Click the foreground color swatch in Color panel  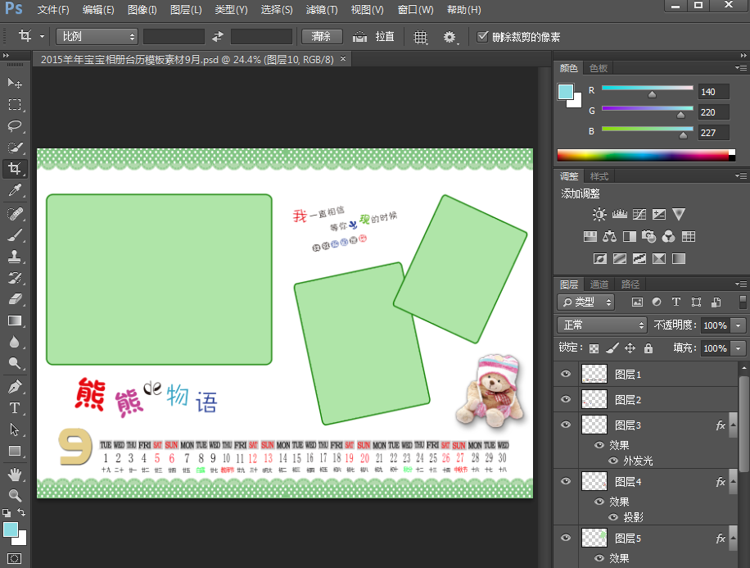pyautogui.click(x=566, y=92)
